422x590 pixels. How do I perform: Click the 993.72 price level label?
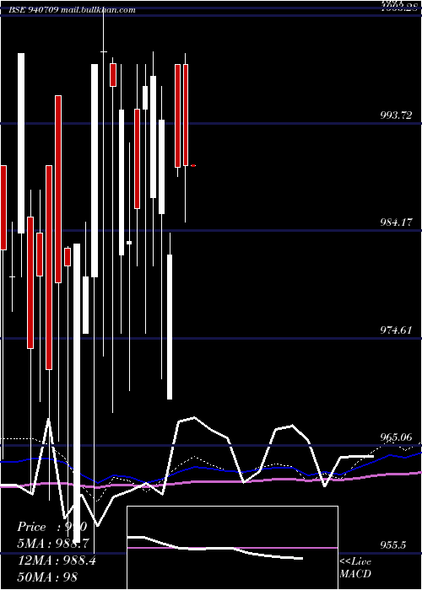click(396, 115)
